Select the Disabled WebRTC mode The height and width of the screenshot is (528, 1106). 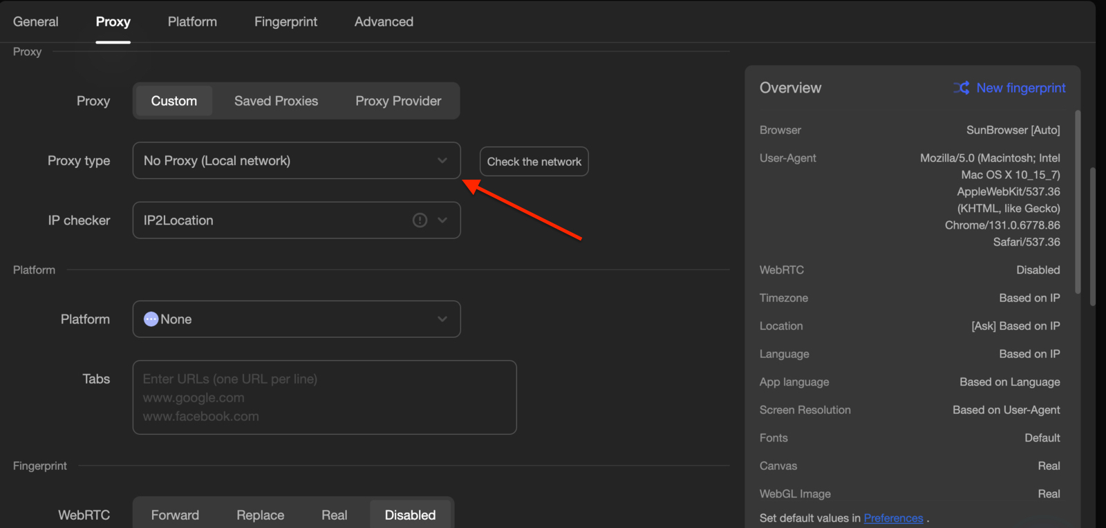[x=410, y=515]
